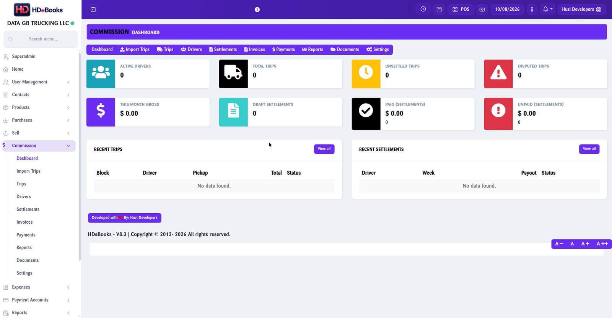Switch to the Trips tab with truck icon
The height and width of the screenshot is (318, 612).
pyautogui.click(x=165, y=50)
